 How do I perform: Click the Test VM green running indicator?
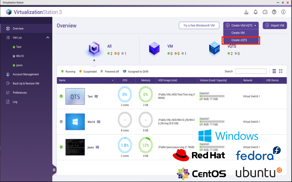click(x=61, y=96)
